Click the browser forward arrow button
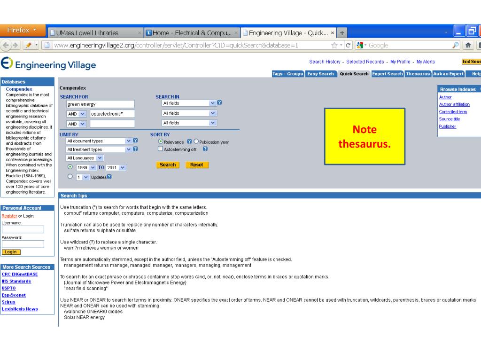 coord(16,45)
